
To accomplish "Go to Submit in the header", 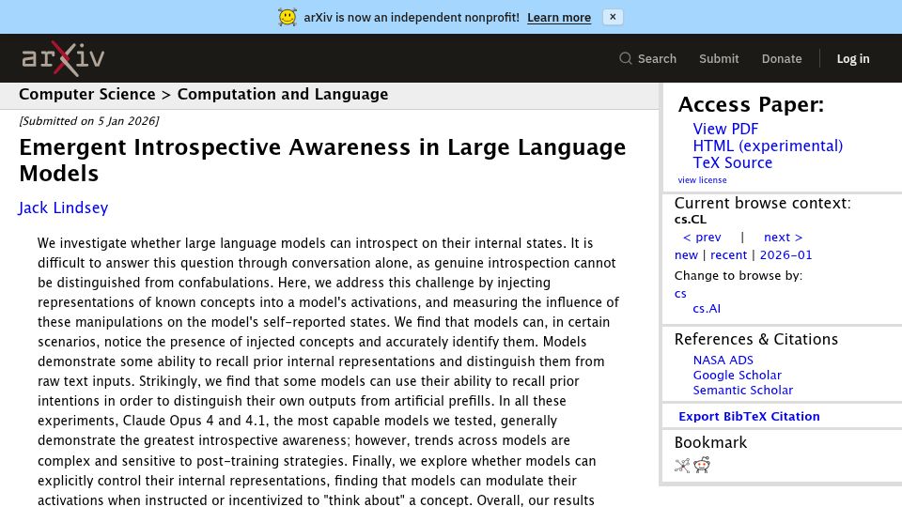I will tap(719, 58).
